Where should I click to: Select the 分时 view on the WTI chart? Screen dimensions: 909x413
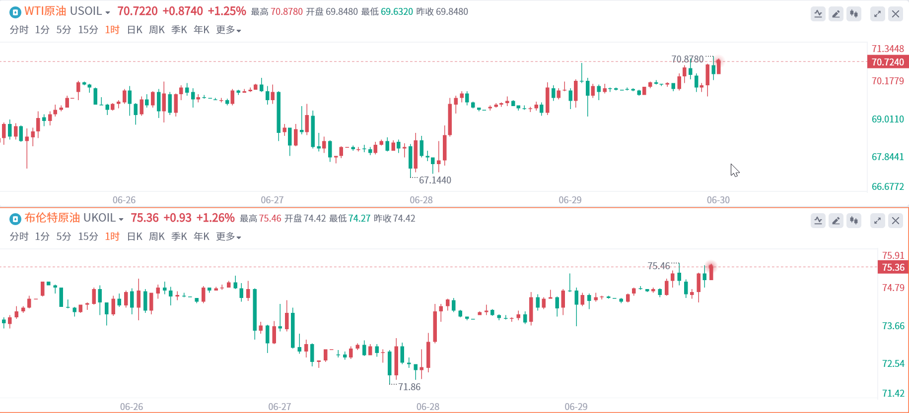pos(19,30)
